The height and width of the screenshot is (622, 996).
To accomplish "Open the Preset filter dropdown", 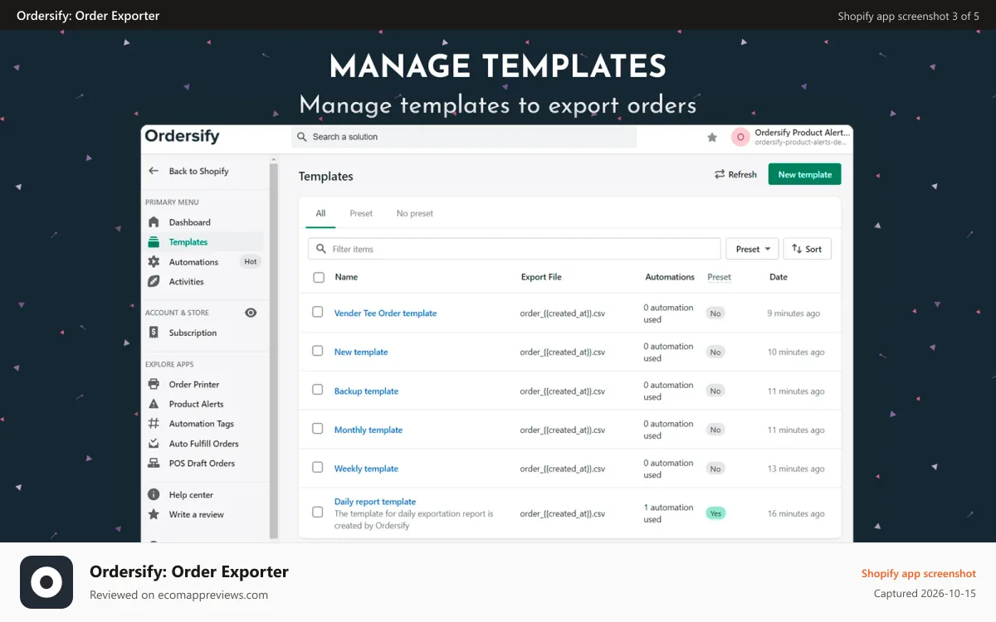I will tap(752, 249).
